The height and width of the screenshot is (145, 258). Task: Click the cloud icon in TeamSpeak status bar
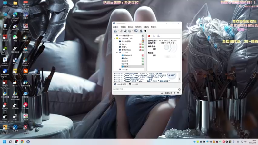pos(162,93)
